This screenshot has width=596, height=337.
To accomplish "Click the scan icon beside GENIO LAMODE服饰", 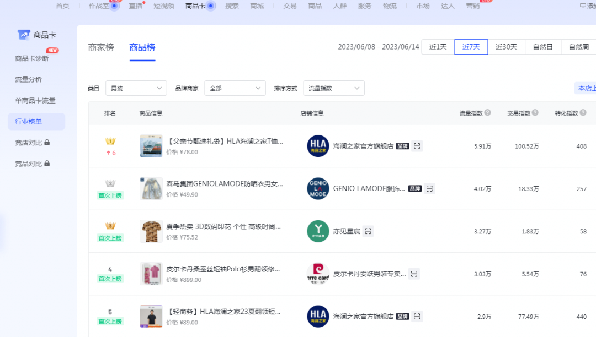I will [429, 189].
